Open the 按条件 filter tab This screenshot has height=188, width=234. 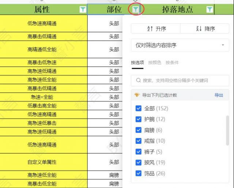pyautogui.click(x=172, y=62)
